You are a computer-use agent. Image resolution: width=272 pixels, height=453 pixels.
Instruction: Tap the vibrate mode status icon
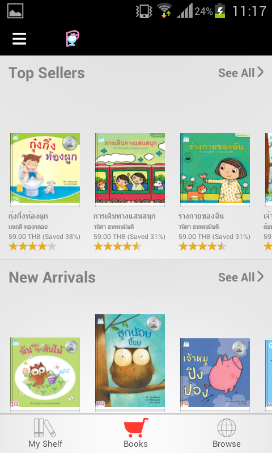[144, 11]
